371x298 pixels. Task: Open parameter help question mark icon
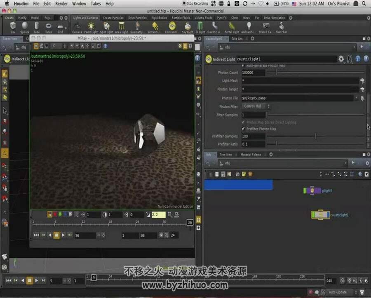[x=366, y=59]
